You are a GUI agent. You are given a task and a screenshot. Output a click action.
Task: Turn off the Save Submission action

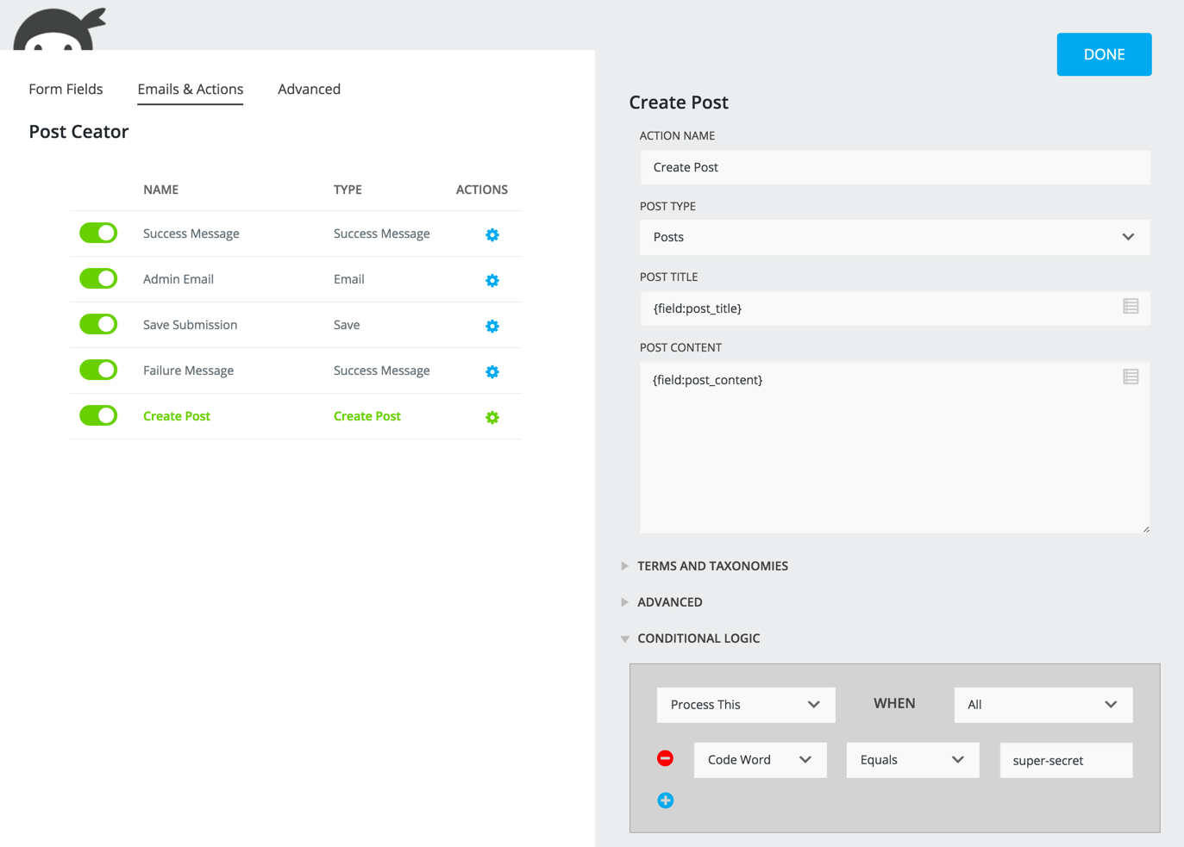pos(97,324)
